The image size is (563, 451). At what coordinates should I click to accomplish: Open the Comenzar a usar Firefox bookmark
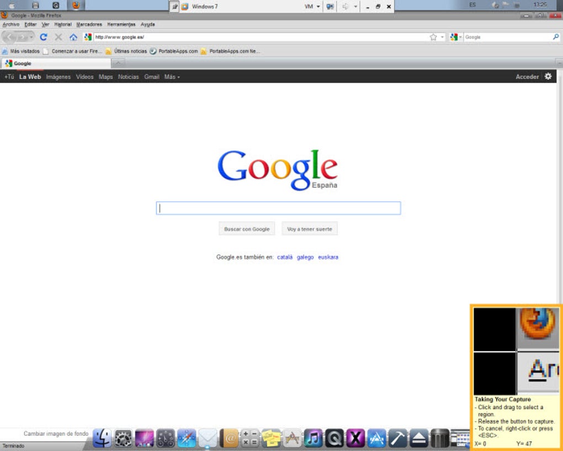tap(72, 51)
